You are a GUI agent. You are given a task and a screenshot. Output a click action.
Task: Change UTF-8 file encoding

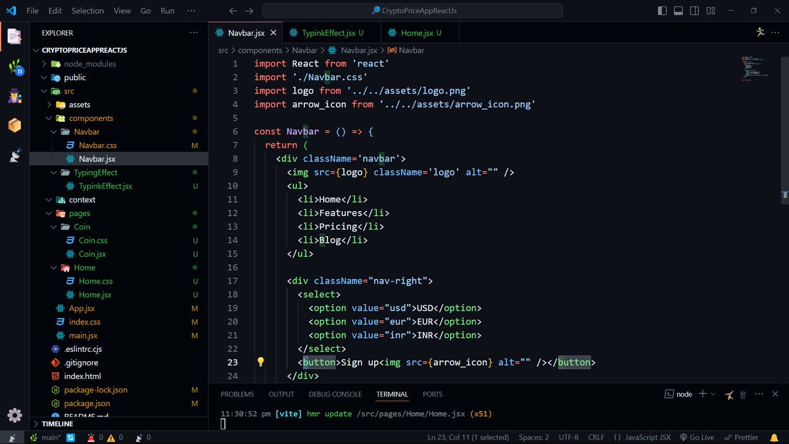pos(568,437)
